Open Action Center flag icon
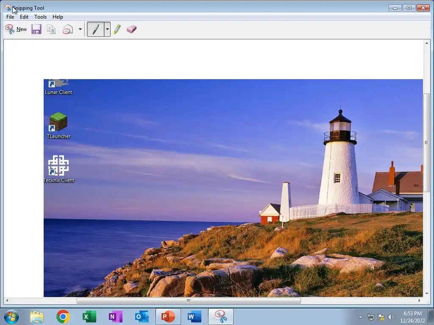This screenshot has height=325, width=434. (381, 317)
